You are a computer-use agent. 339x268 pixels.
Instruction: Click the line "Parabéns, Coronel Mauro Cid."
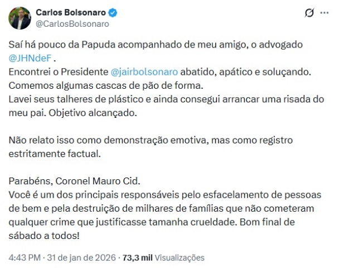click(x=76, y=180)
